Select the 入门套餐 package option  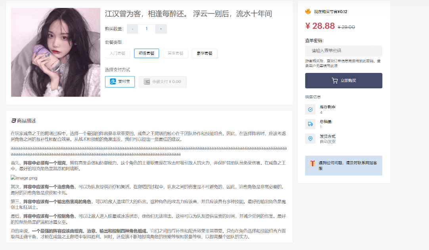(117, 53)
